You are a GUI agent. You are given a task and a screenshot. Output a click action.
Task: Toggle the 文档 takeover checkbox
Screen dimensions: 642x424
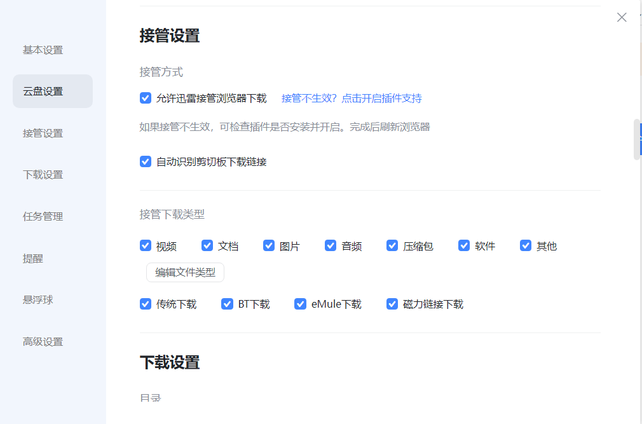207,245
